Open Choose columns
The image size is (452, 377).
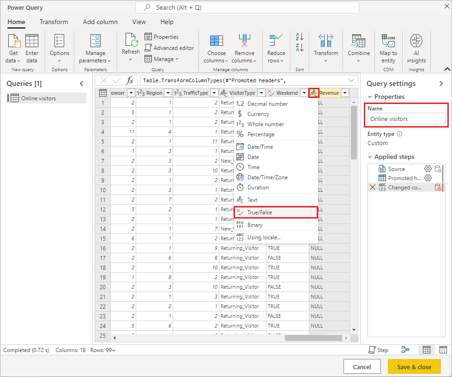click(216, 49)
